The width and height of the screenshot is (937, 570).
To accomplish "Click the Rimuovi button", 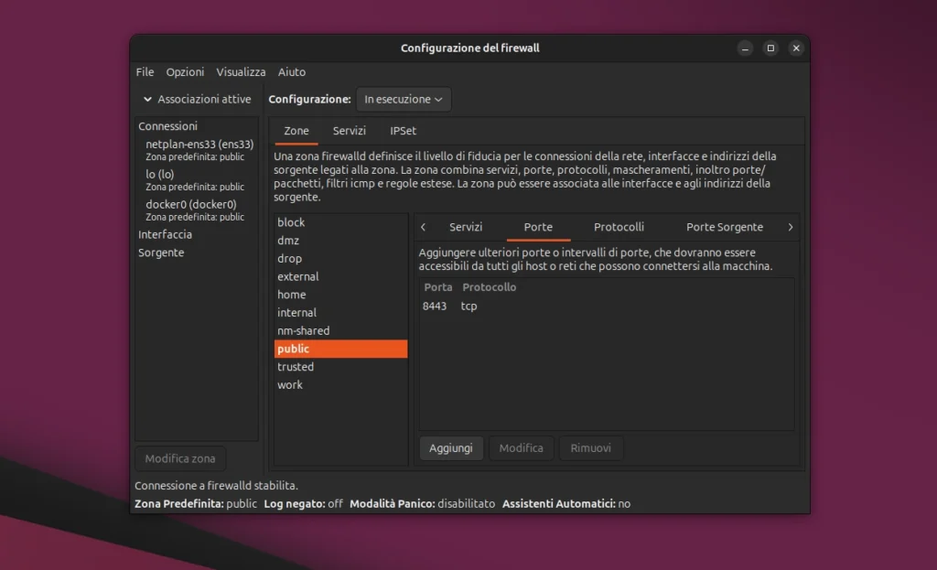I will click(x=591, y=447).
